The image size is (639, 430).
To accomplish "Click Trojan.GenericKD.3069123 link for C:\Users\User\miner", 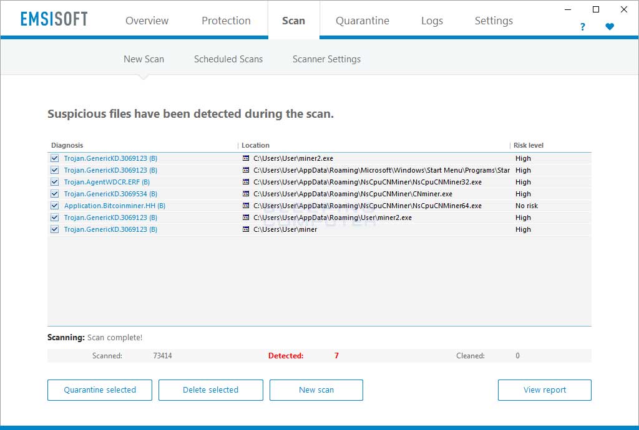I will pos(110,229).
